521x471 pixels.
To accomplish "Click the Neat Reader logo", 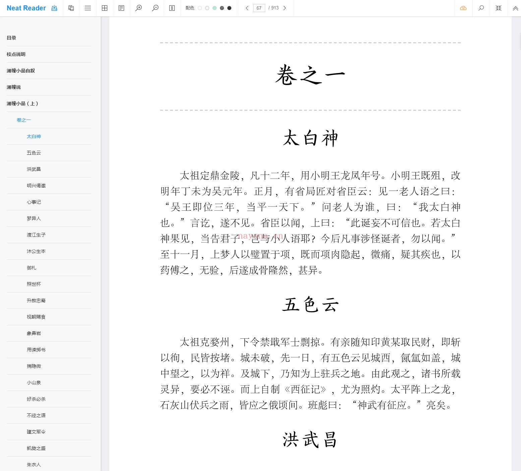I will [26, 8].
